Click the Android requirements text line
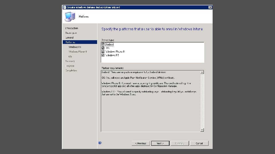This screenshot has height=154, width=275. point(134,72)
